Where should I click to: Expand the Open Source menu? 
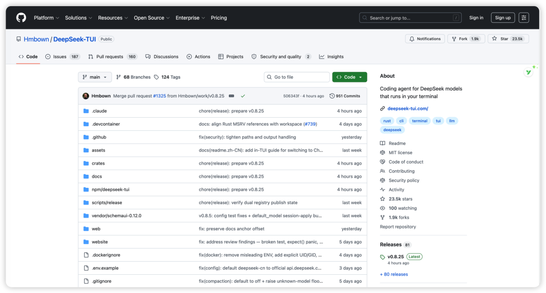click(x=152, y=18)
